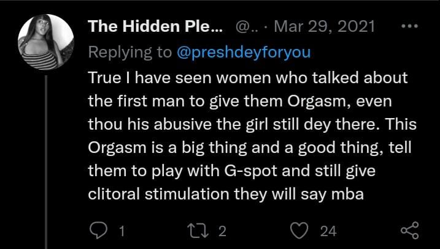Visit the @preshdeyforyou mention link
This screenshot has height=249, width=440.
pyautogui.click(x=244, y=52)
